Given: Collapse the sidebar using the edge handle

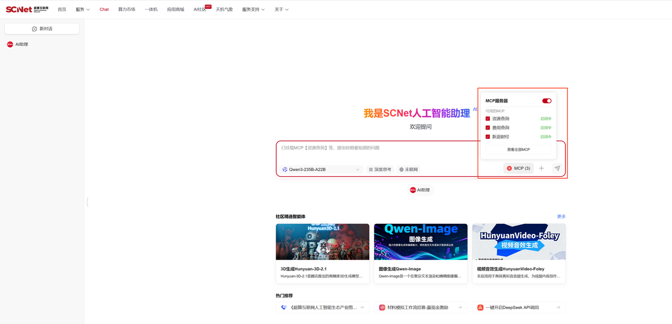Looking at the screenshot, I should [87, 202].
